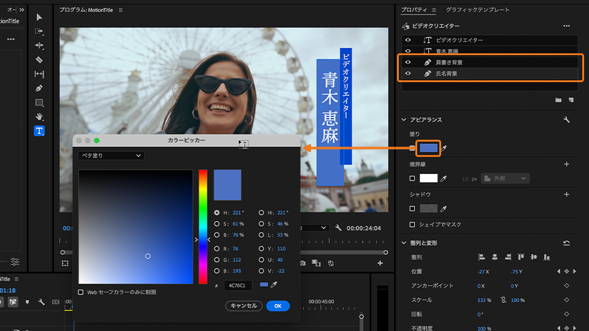Use the stroke eyedropper
This screenshot has height=331, width=589.
coord(444,178)
